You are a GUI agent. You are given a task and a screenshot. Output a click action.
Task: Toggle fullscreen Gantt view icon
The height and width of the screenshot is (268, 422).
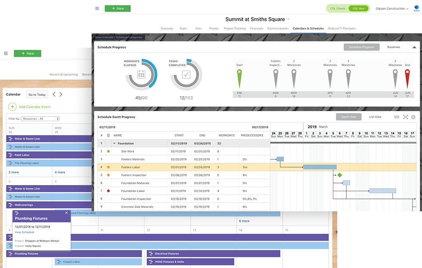tap(406, 117)
